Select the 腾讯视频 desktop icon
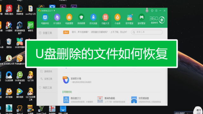 click(x=20, y=93)
